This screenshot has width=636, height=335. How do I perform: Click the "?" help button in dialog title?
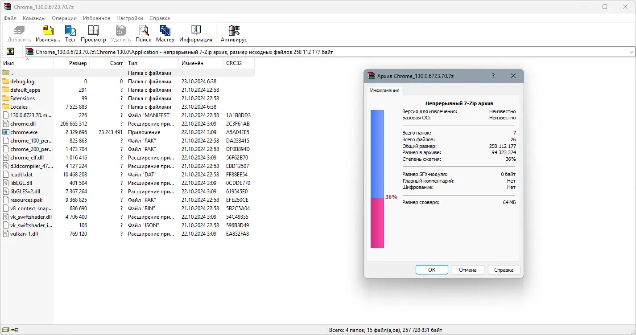(x=493, y=76)
